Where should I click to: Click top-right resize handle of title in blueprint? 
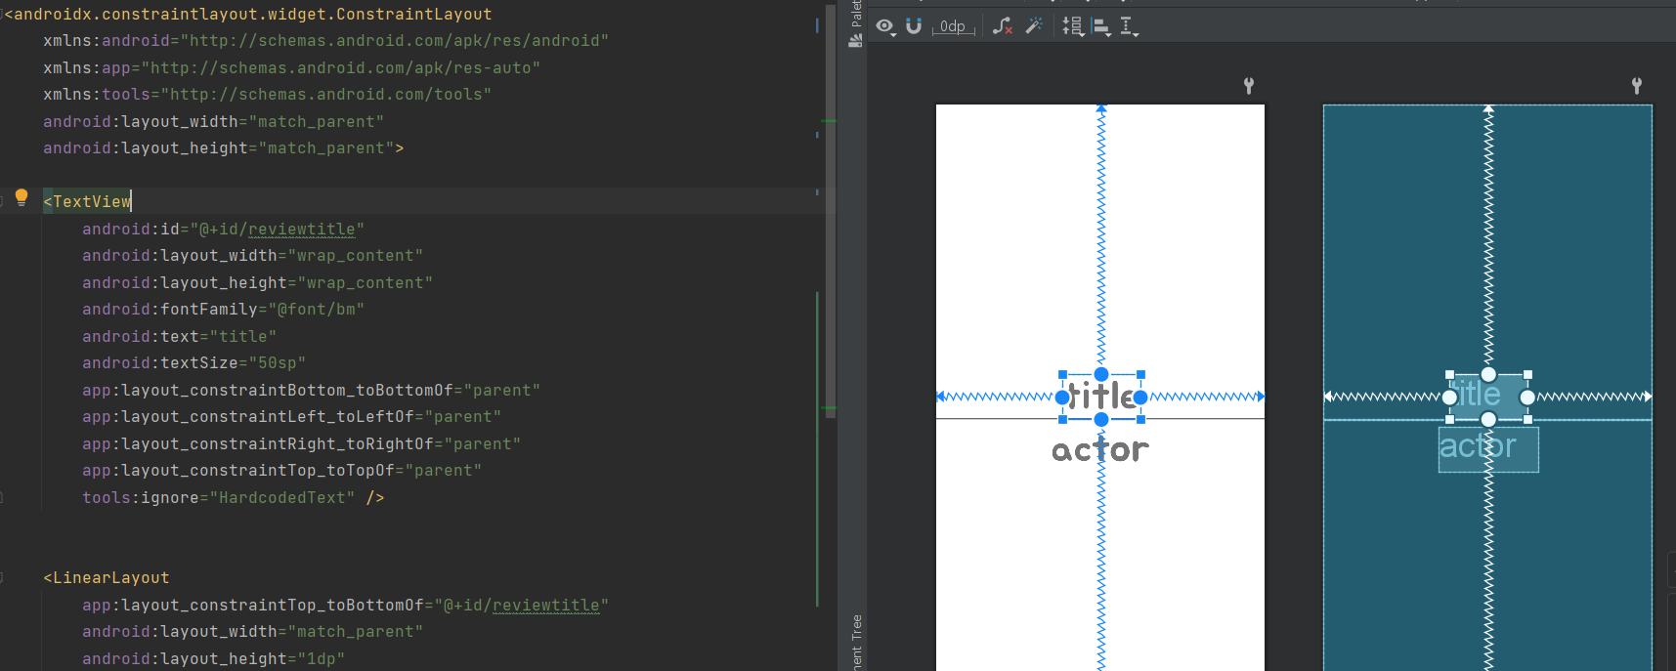coord(1527,375)
